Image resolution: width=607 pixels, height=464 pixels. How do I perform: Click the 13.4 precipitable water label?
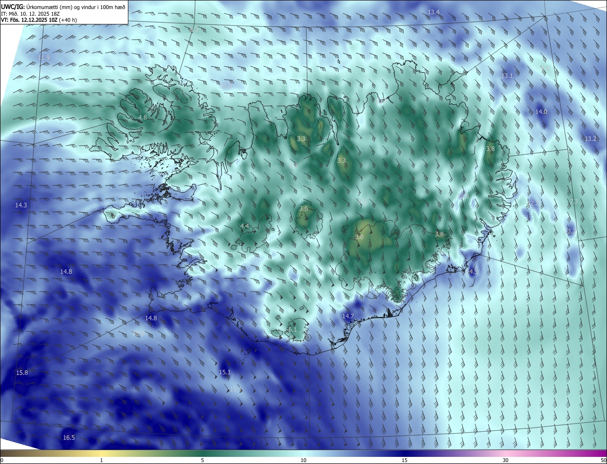pos(433,12)
